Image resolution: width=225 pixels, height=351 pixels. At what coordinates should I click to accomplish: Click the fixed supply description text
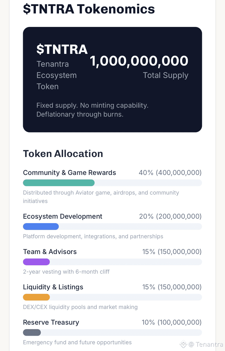click(92, 110)
